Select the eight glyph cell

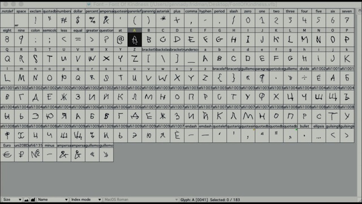coord(7,37)
